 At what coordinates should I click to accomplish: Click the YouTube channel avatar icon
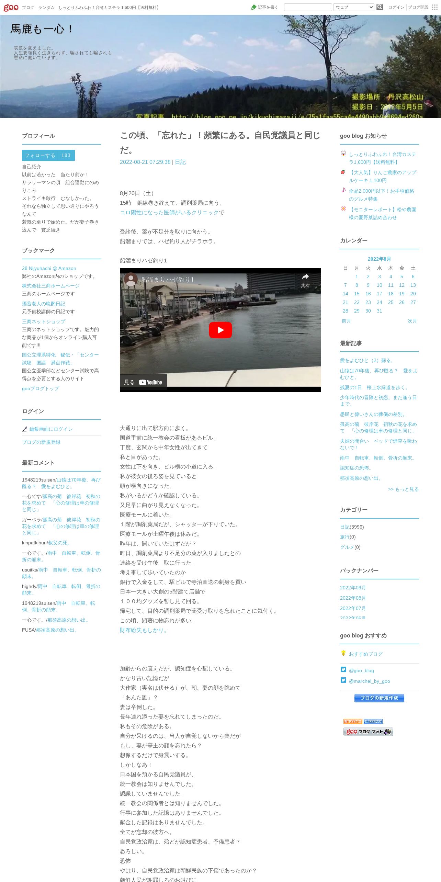(131, 280)
